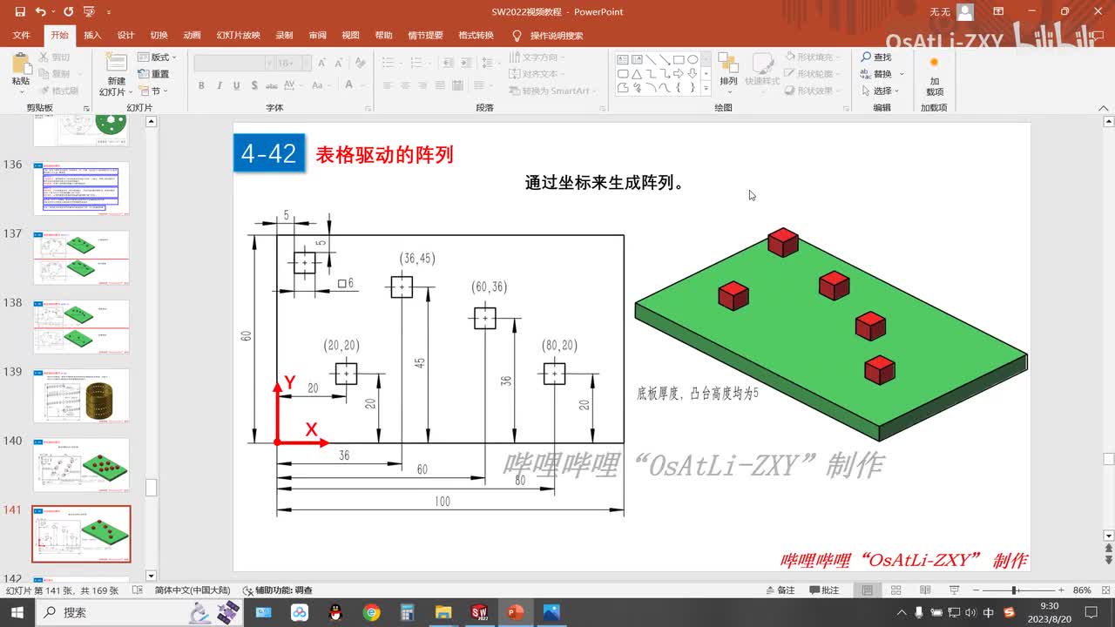Open the font color A control

click(349, 85)
